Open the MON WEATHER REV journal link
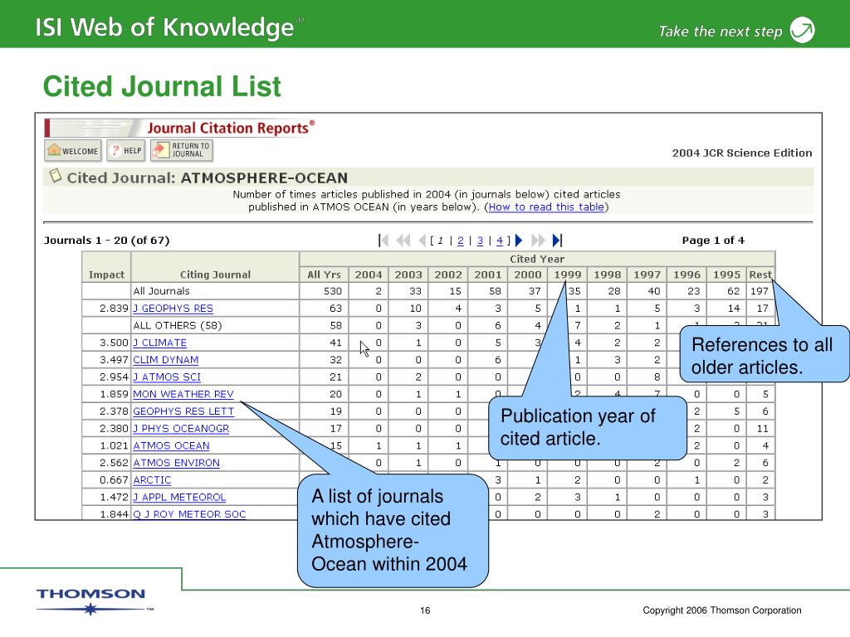The image size is (850, 637). click(x=183, y=394)
